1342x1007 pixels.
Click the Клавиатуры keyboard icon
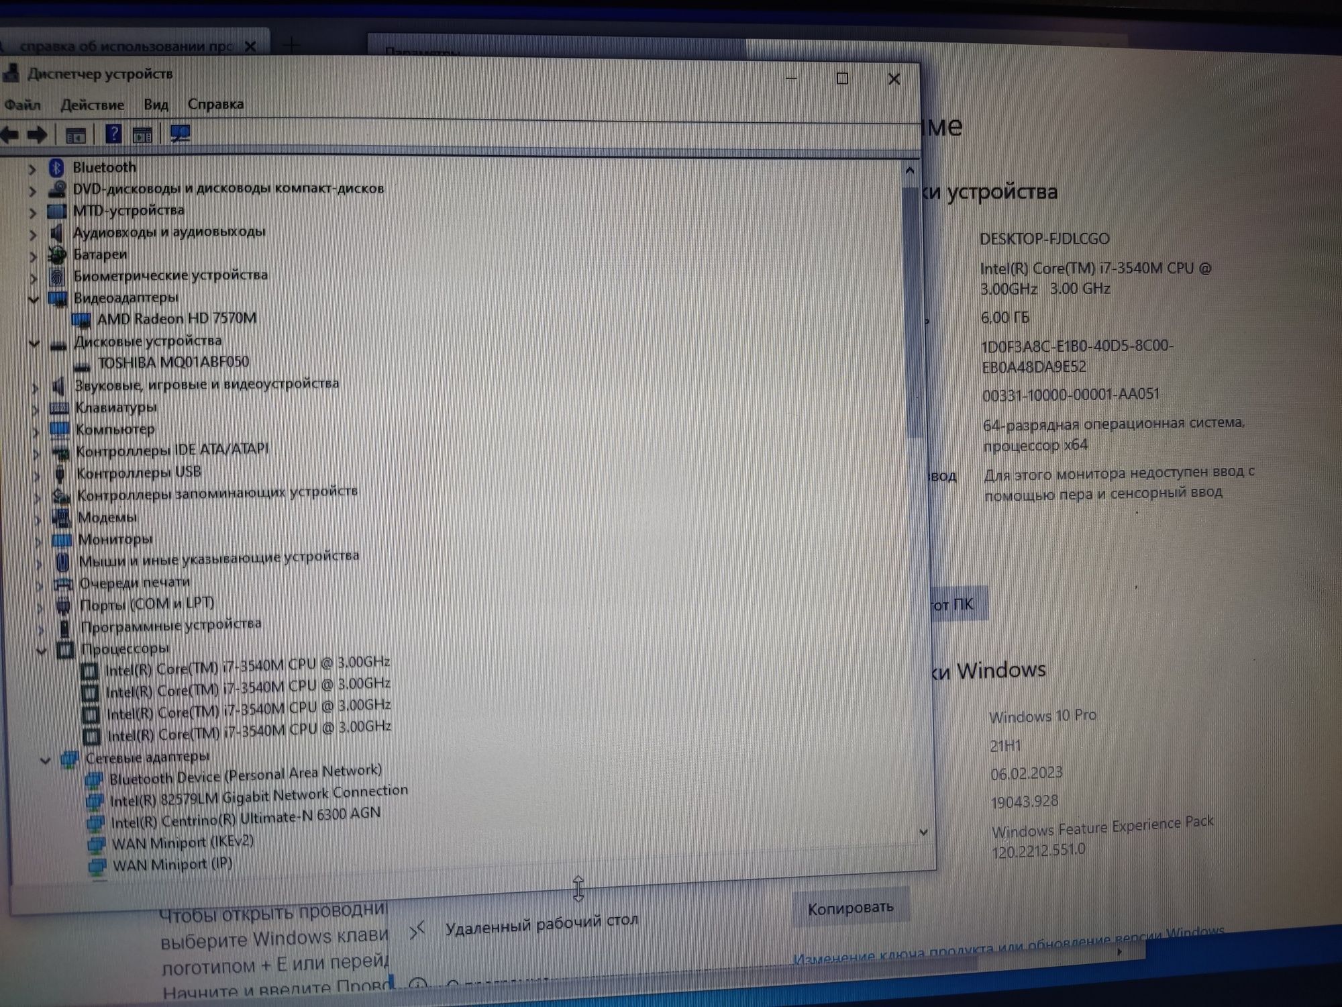tap(60, 408)
